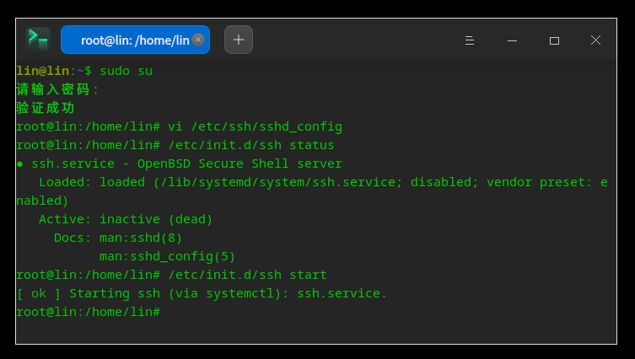635x359 pixels.
Task: Open the terminal hamburger menu
Action: 470,40
